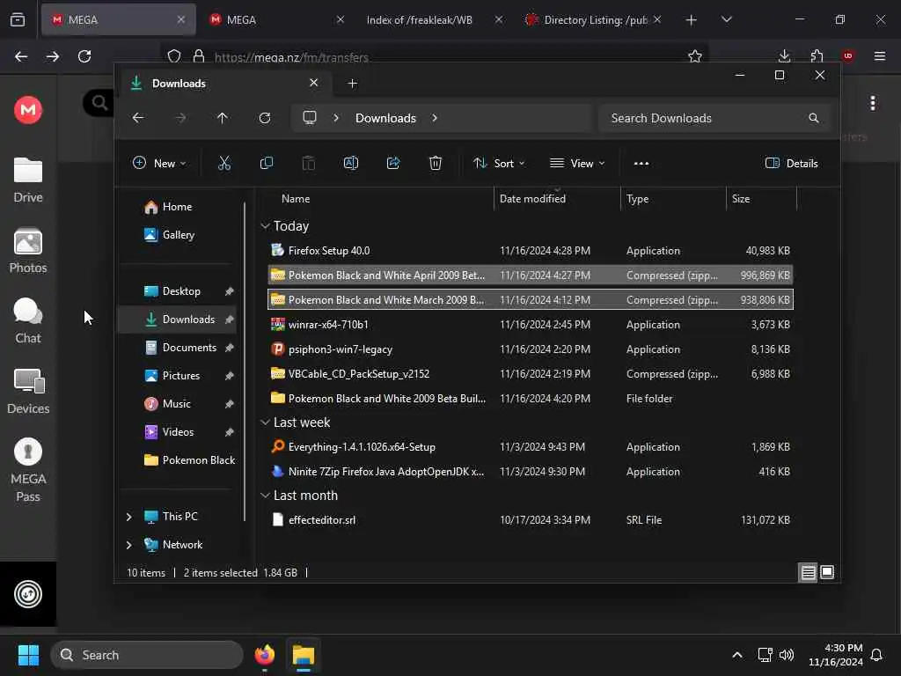The image size is (901, 676).
Task: Open the See more three-dots menu in Explorer
Action: pyautogui.click(x=641, y=163)
